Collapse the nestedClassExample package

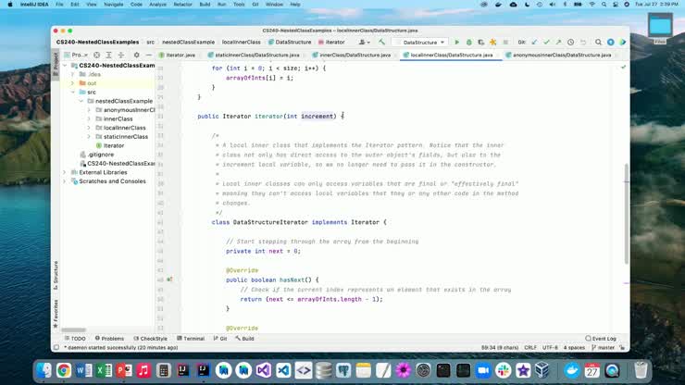click(81, 101)
